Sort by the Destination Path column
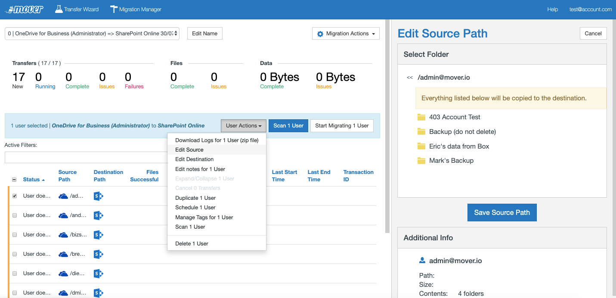The width and height of the screenshot is (616, 298). point(108,176)
